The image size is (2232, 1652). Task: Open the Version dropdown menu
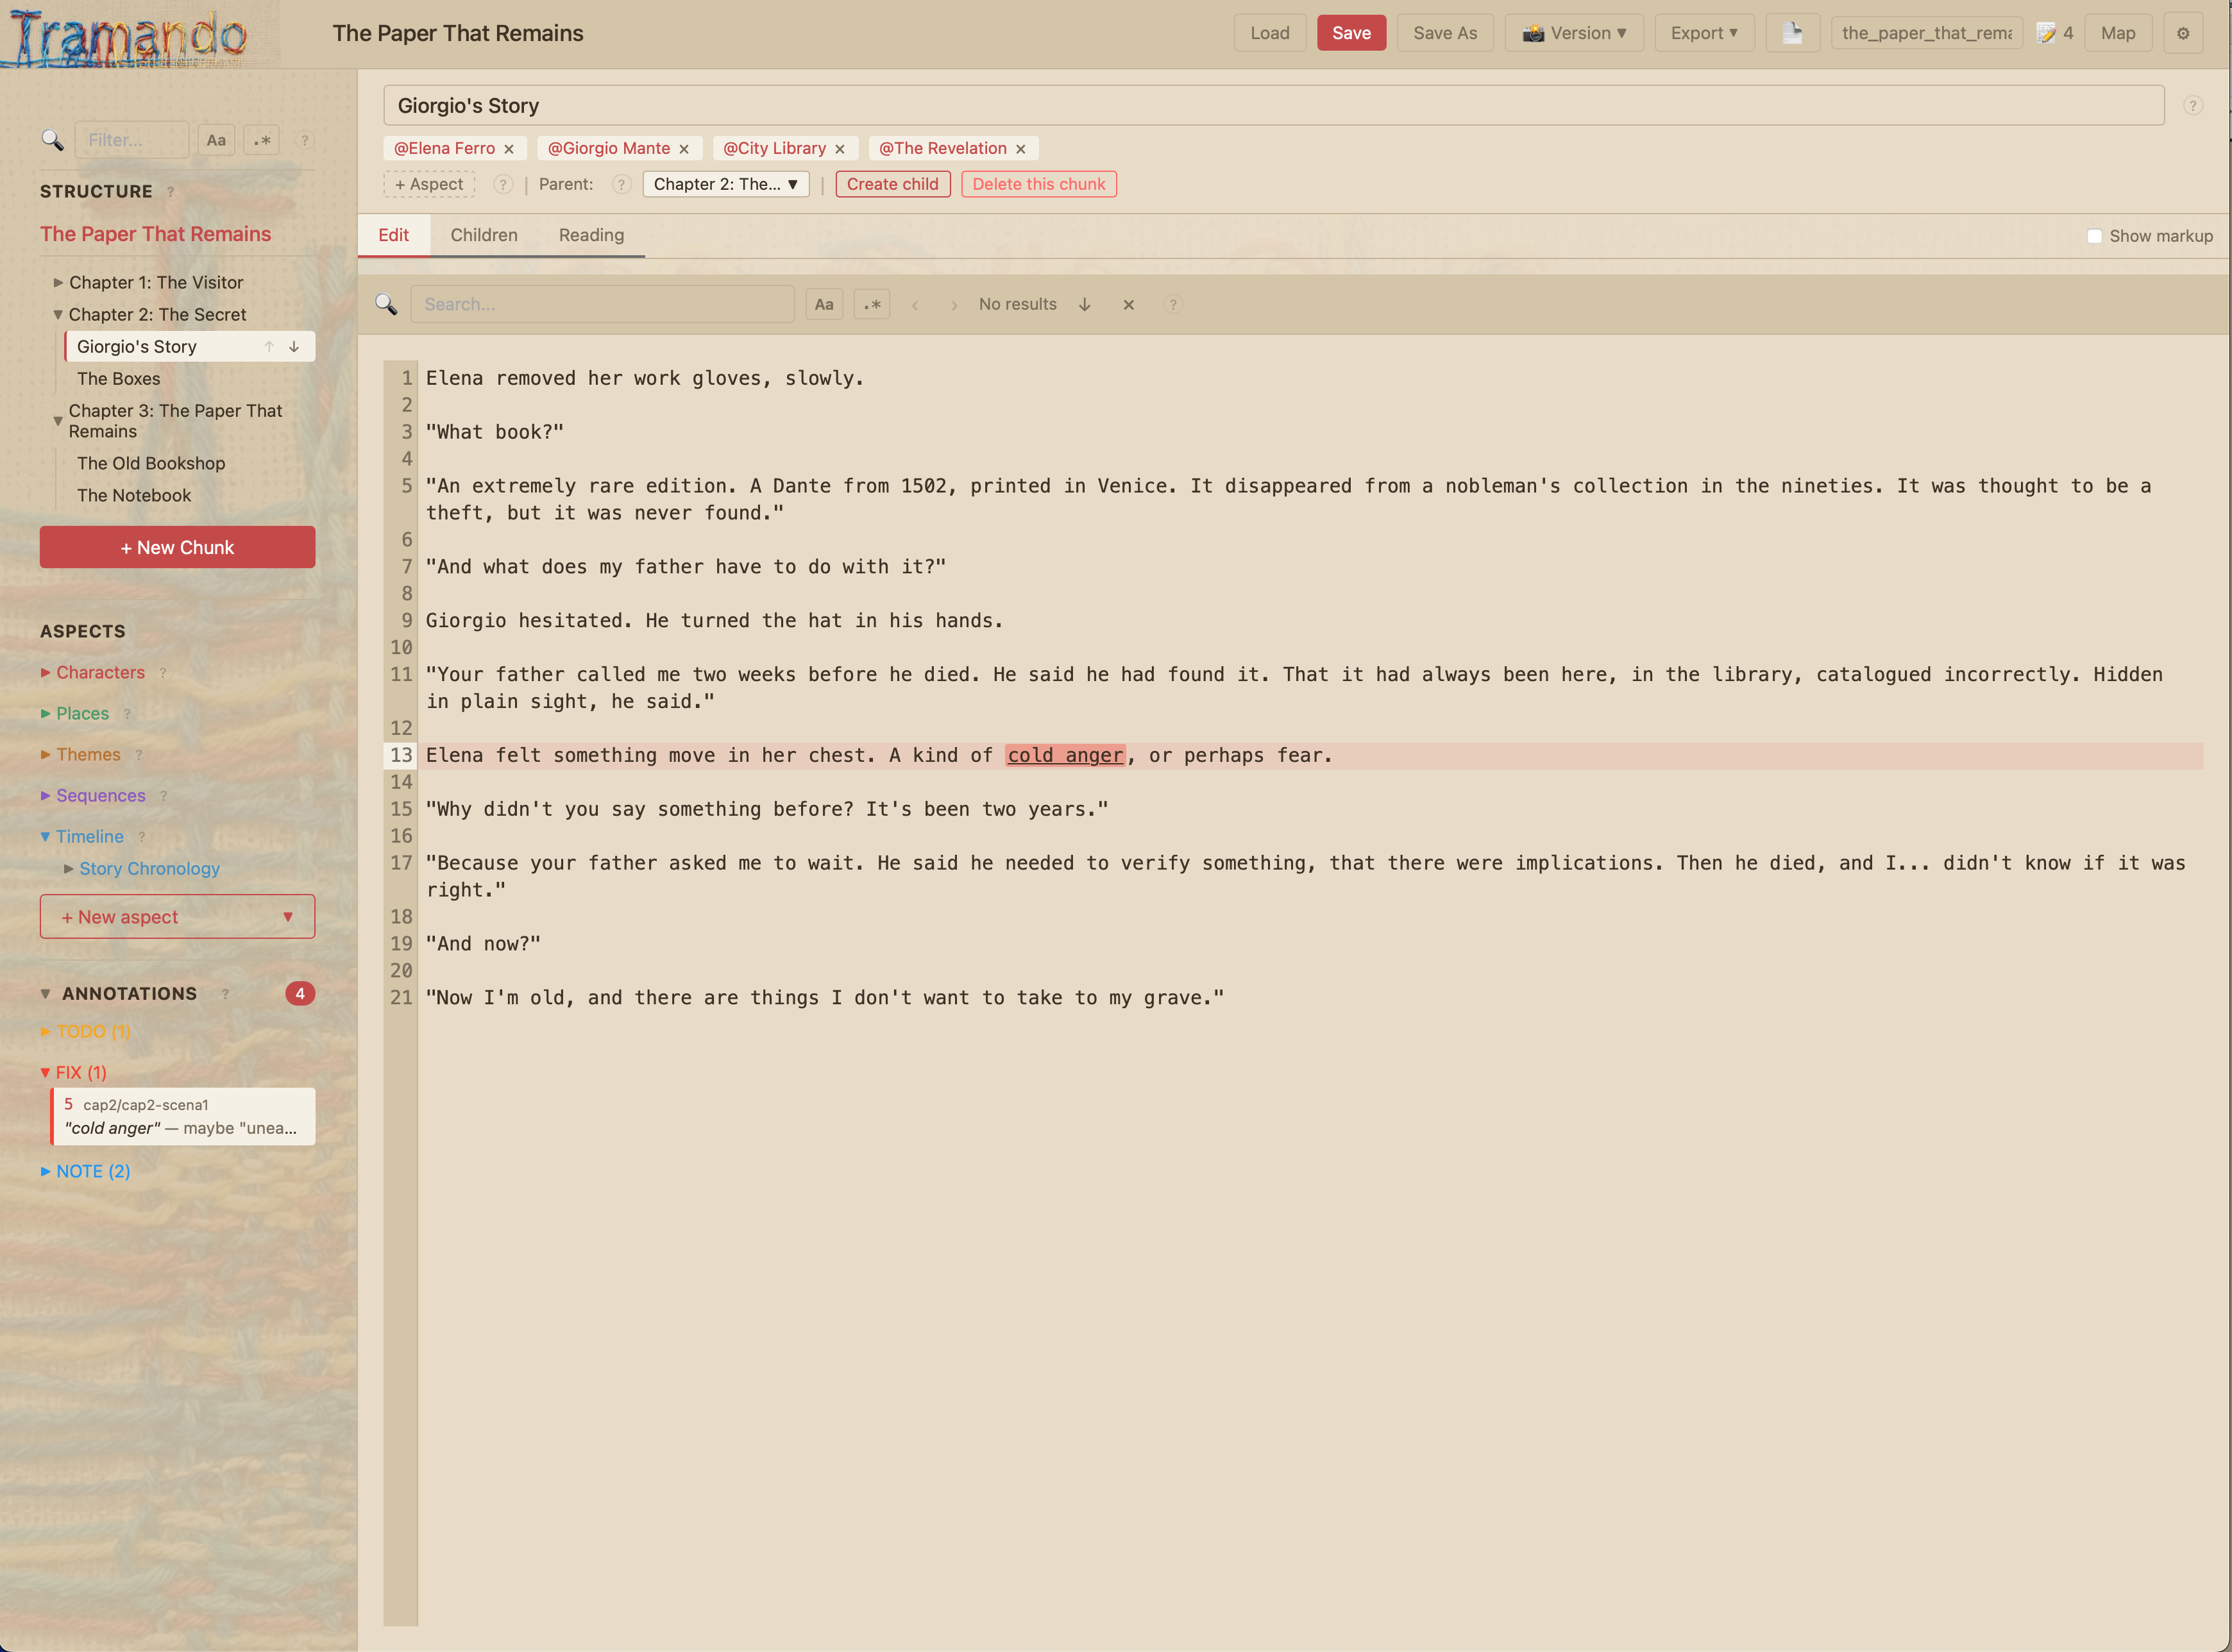point(1573,33)
